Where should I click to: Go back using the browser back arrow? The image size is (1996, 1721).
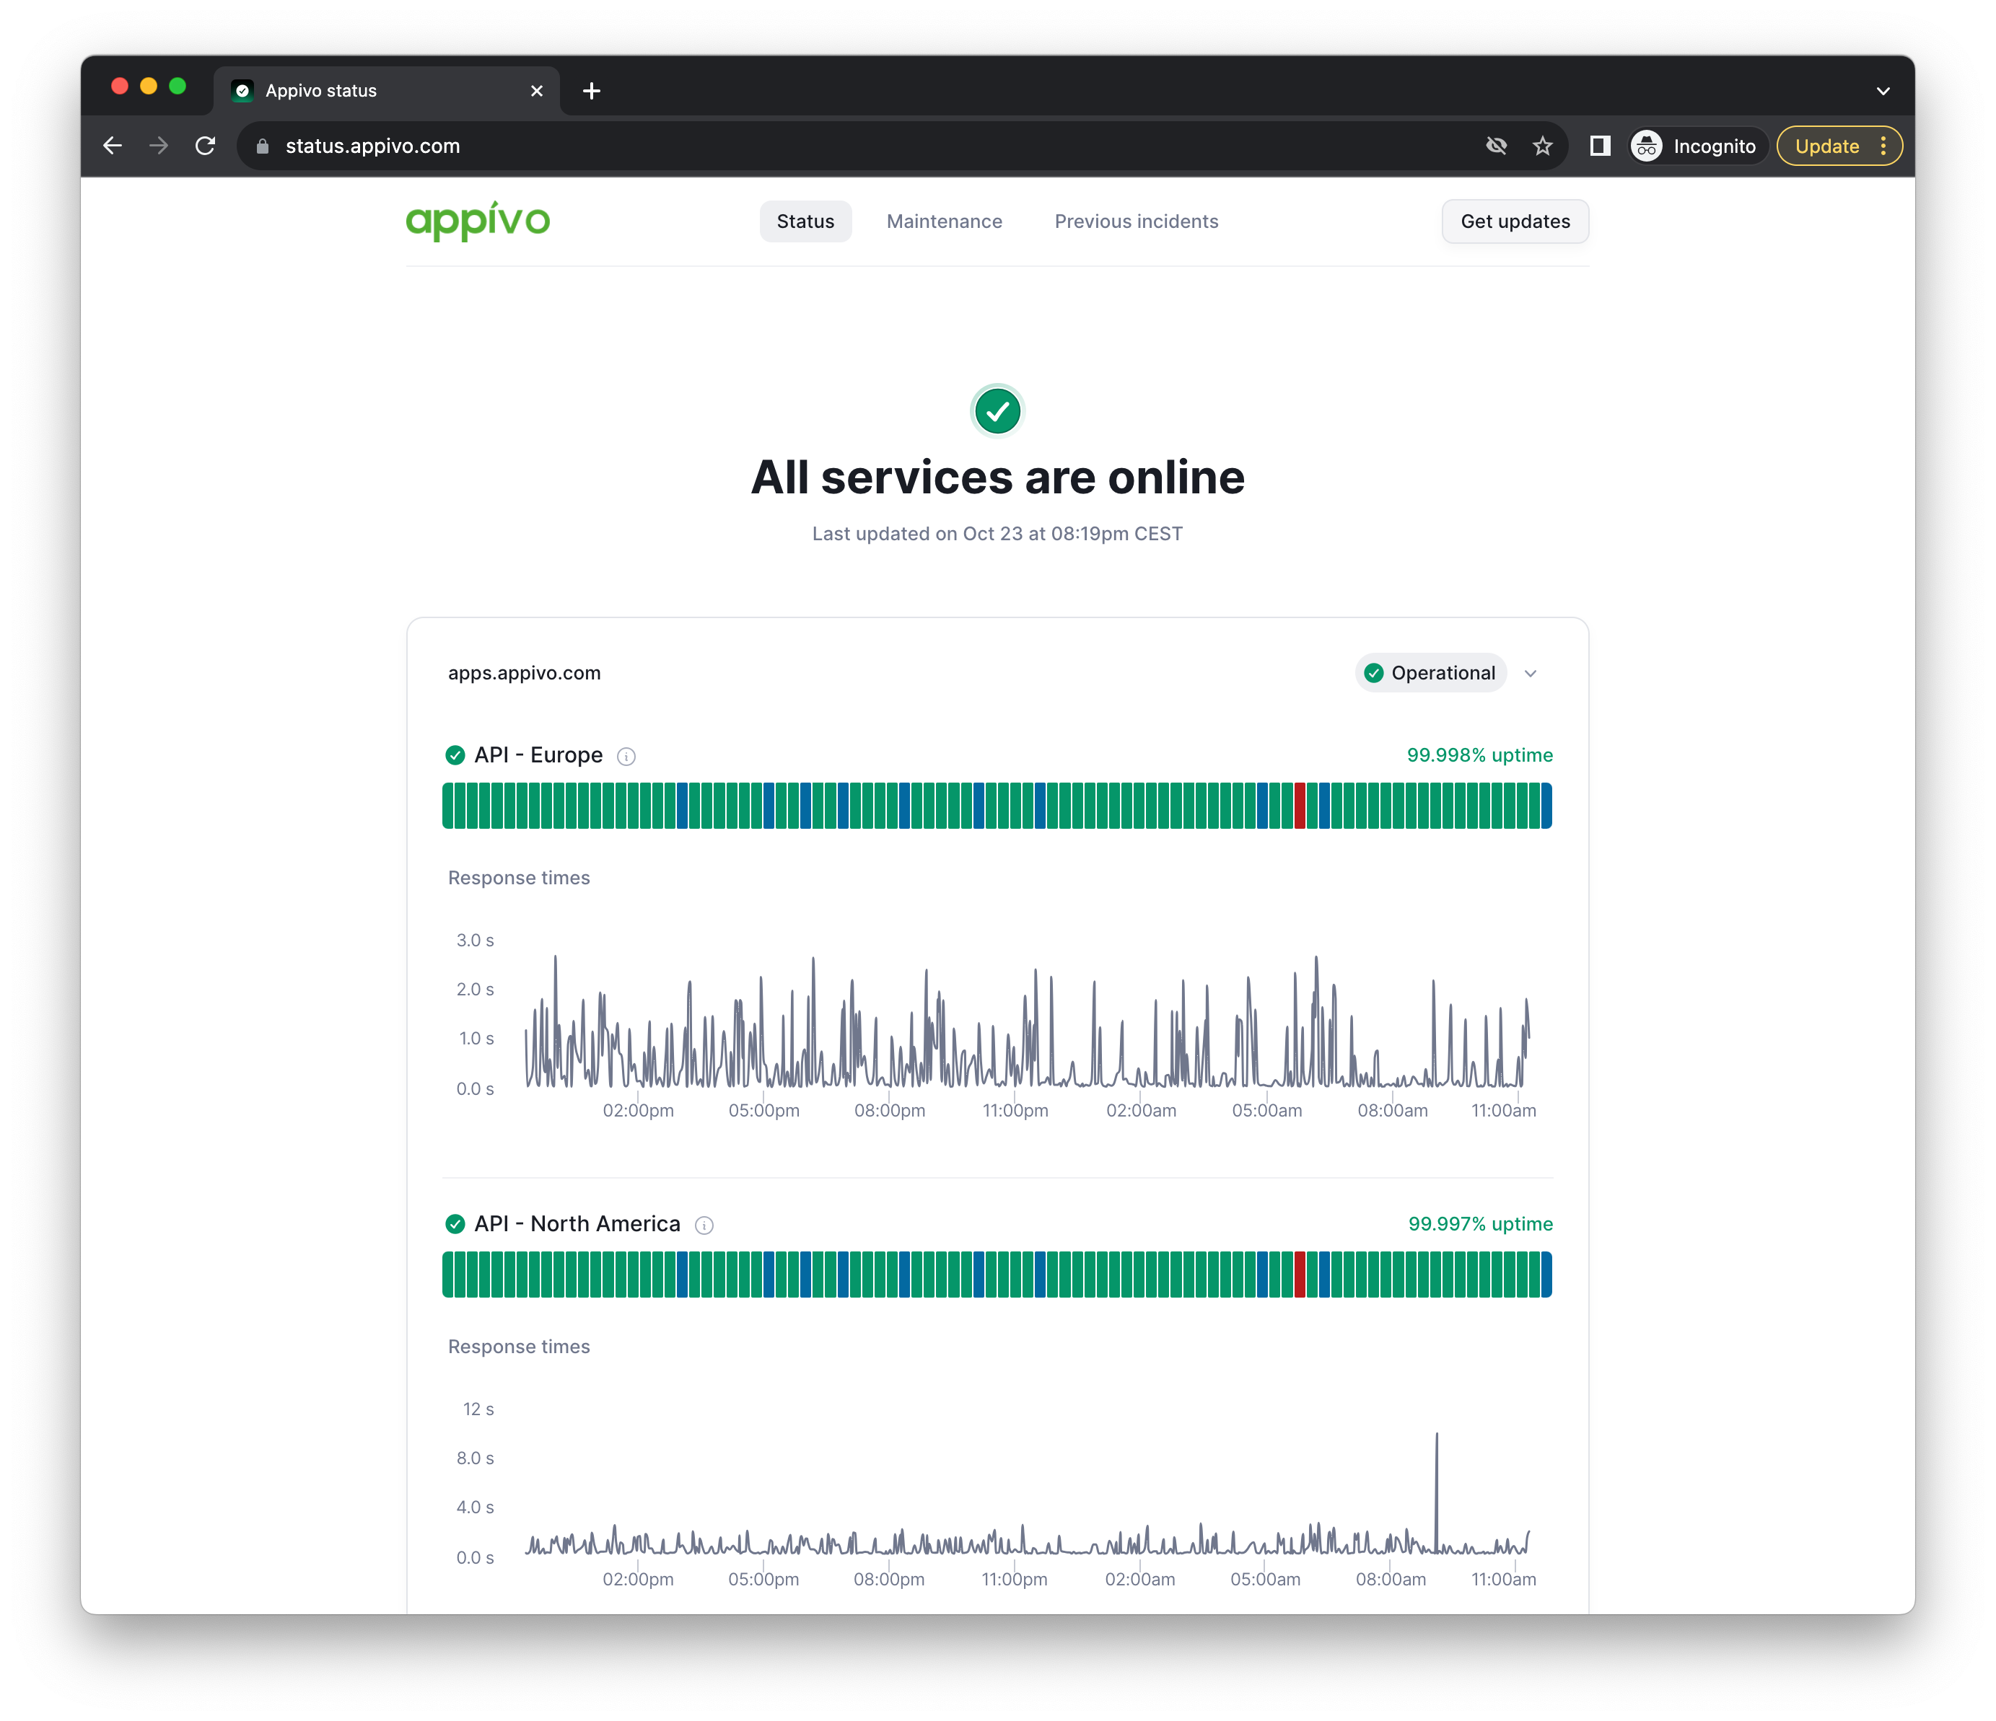pos(113,146)
